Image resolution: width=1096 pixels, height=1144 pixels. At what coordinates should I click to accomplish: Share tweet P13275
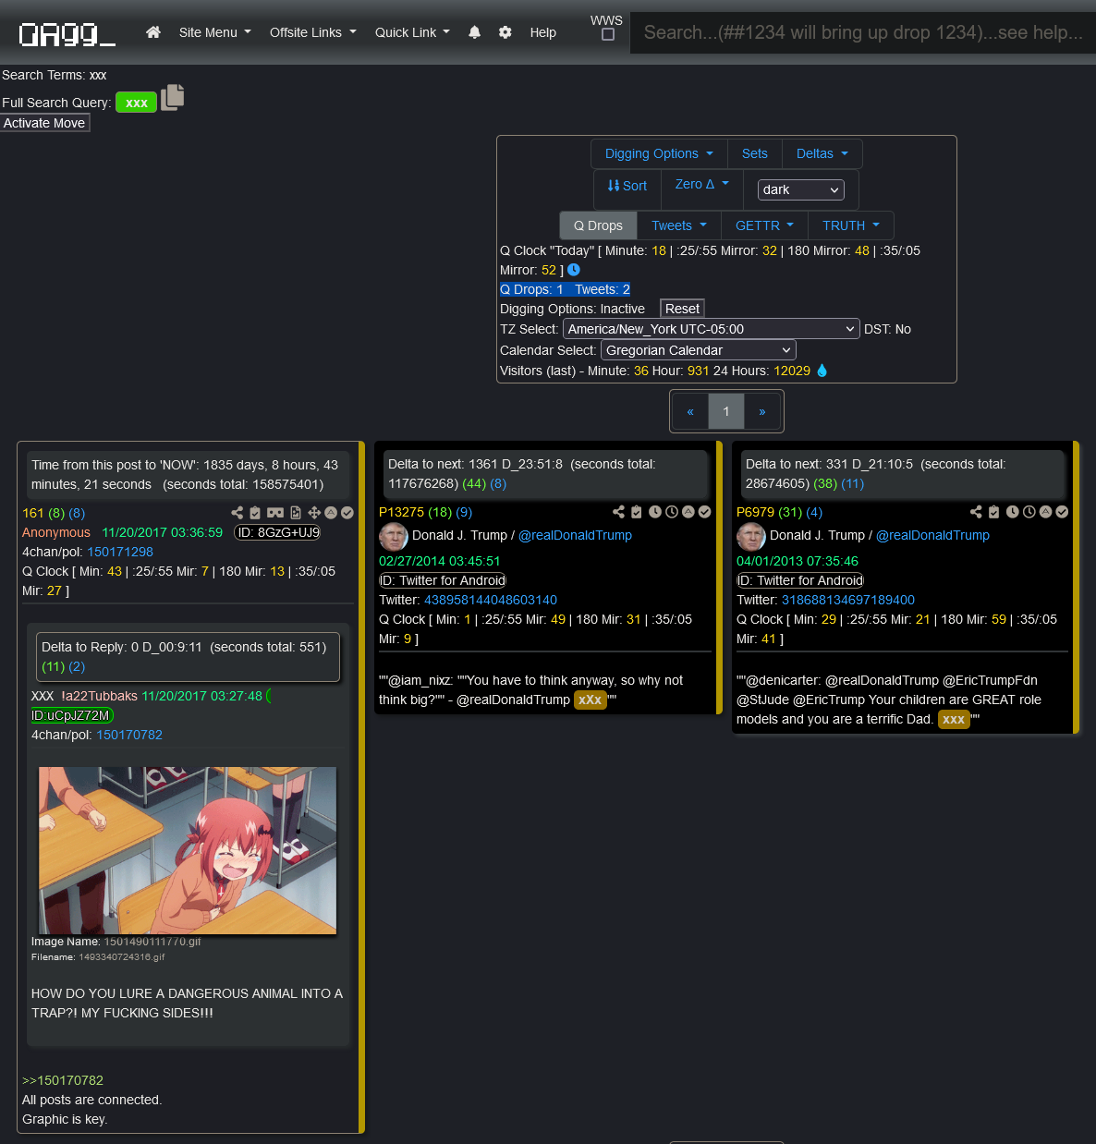point(618,512)
